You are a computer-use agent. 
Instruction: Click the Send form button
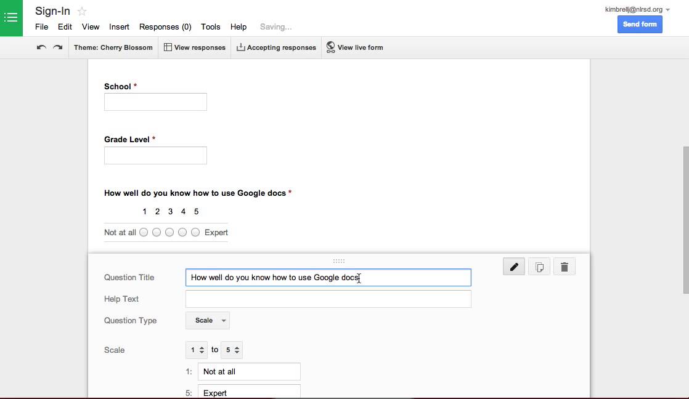tap(640, 24)
